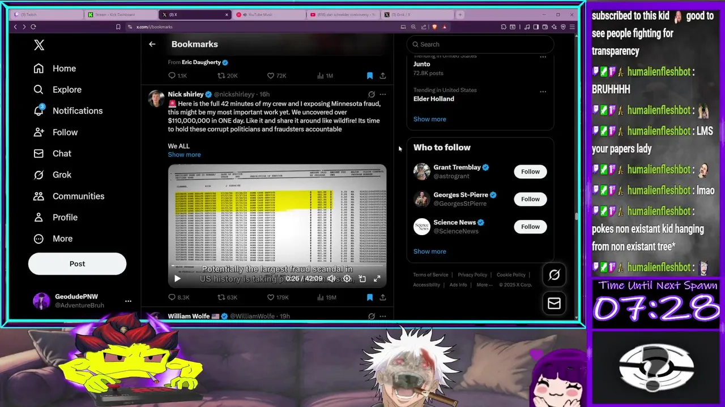
Task: Follow Grant Tremblay
Action: tap(530, 171)
